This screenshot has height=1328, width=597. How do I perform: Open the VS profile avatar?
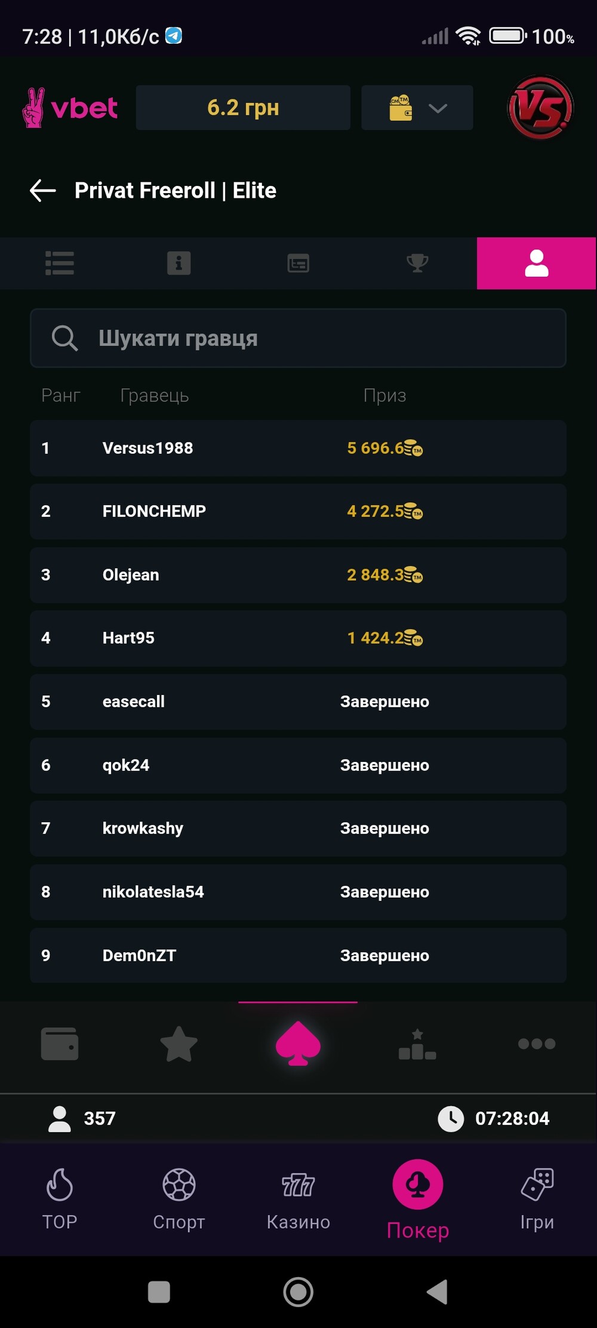pos(540,108)
